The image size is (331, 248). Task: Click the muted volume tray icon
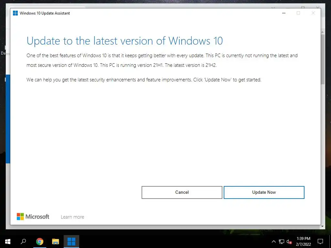click(x=289, y=242)
